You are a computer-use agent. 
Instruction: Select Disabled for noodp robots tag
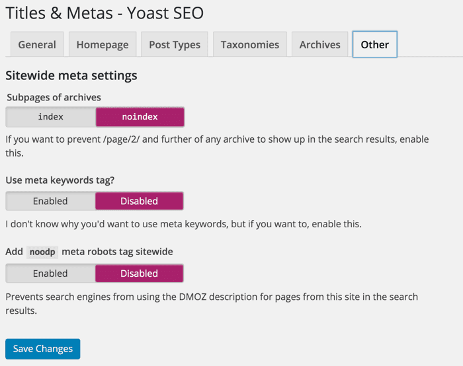pos(139,274)
